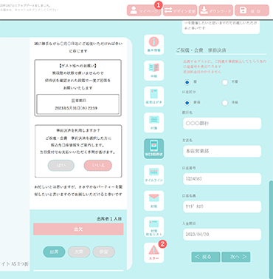Click the 回答期日 date box

[77, 104]
